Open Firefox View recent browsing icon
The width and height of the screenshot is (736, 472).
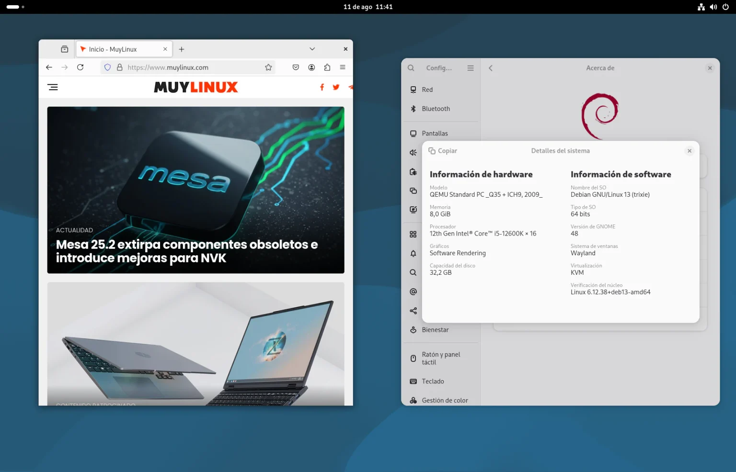(65, 49)
